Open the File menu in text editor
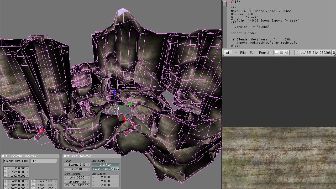 [243, 52]
